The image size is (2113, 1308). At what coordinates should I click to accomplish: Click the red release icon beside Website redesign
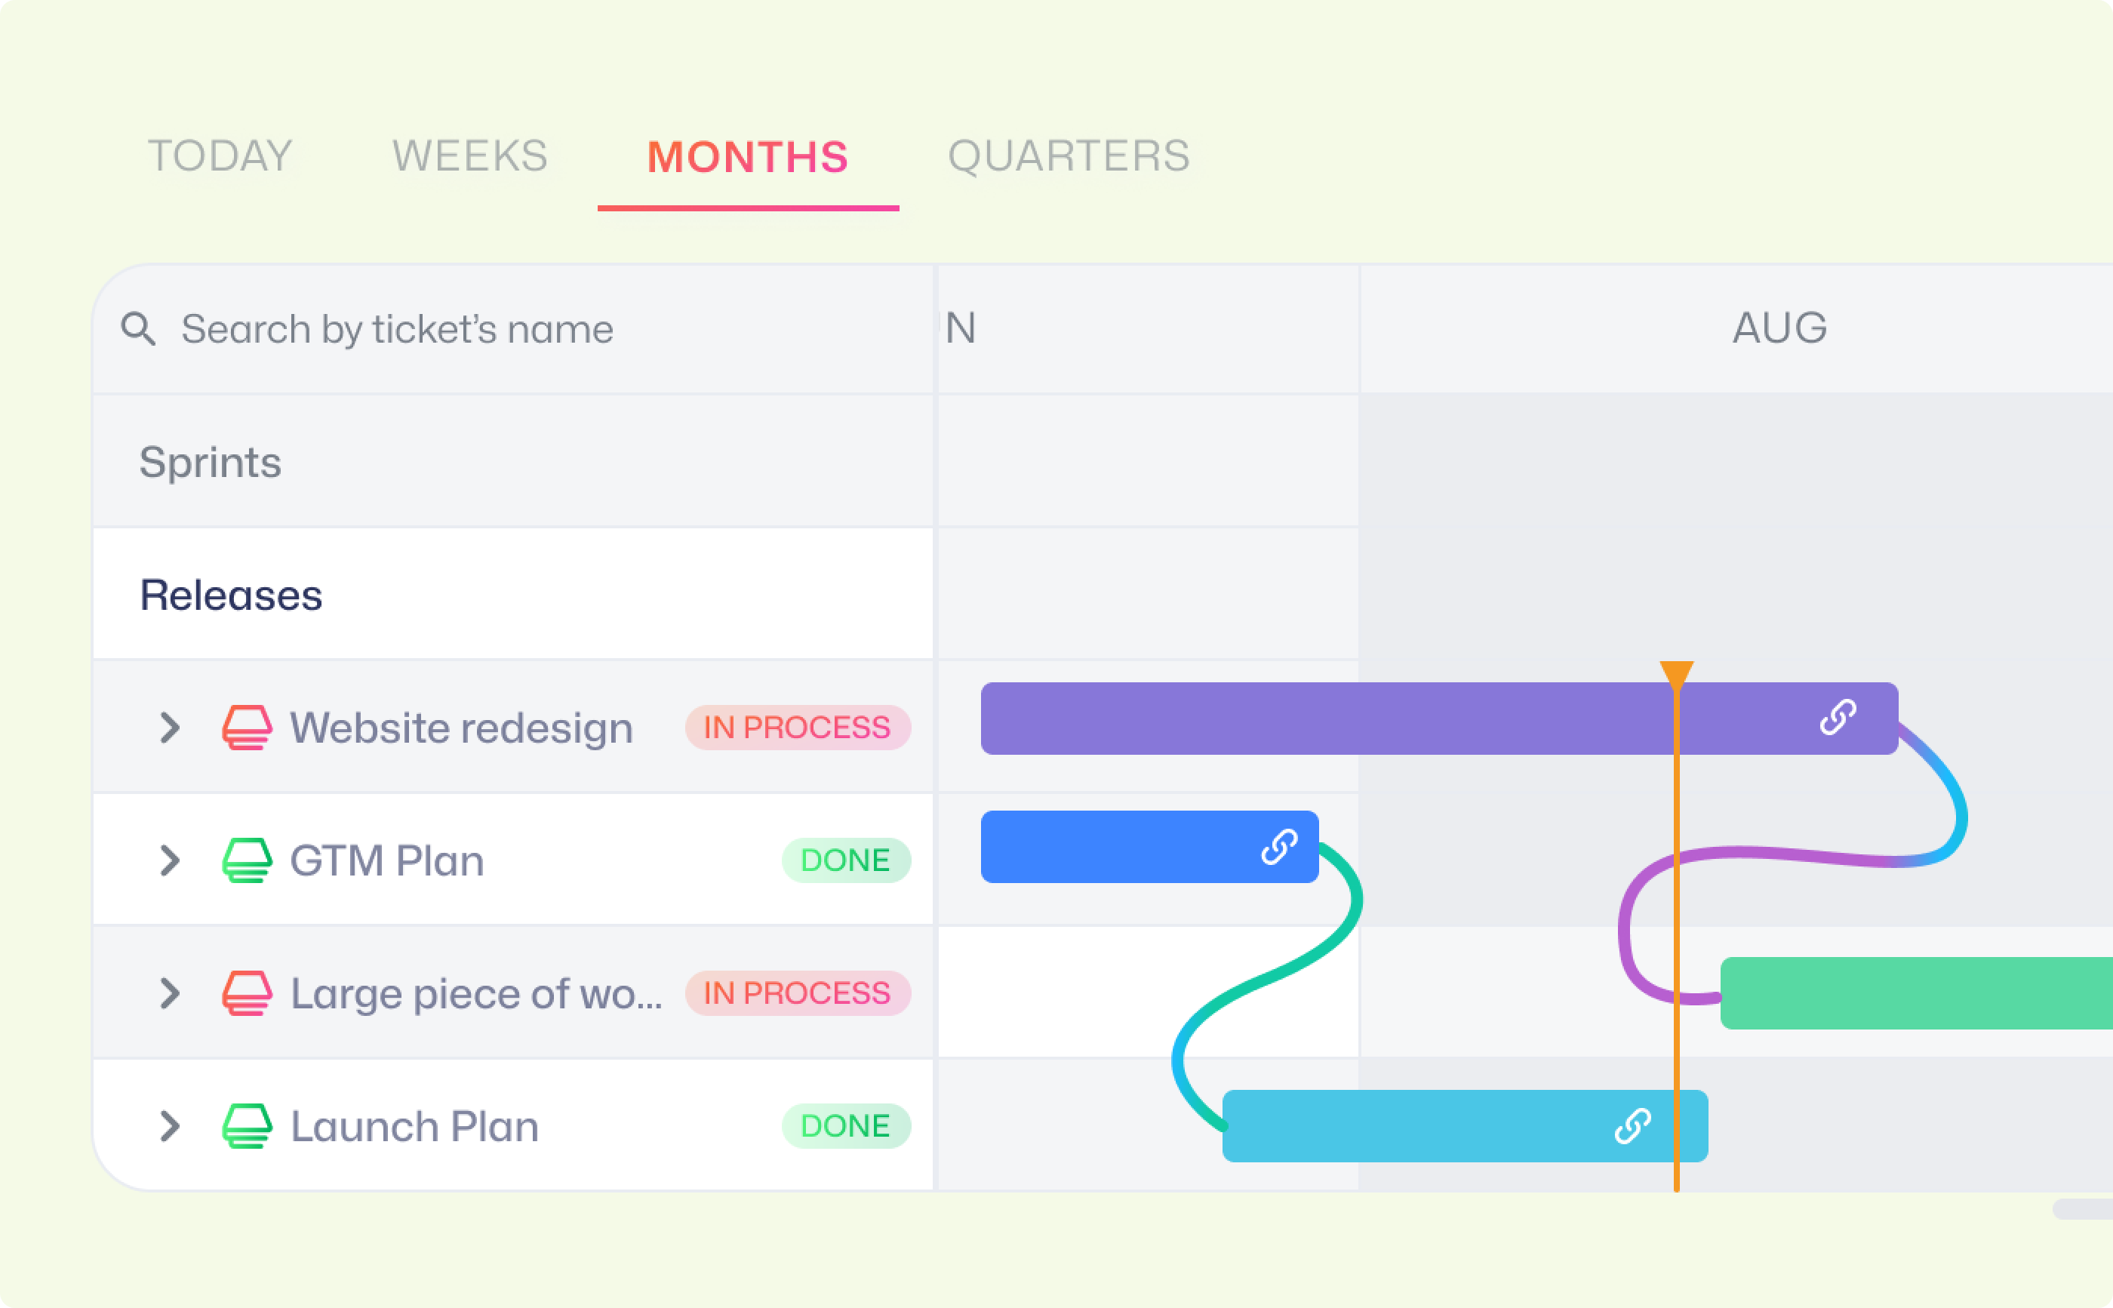coord(248,728)
